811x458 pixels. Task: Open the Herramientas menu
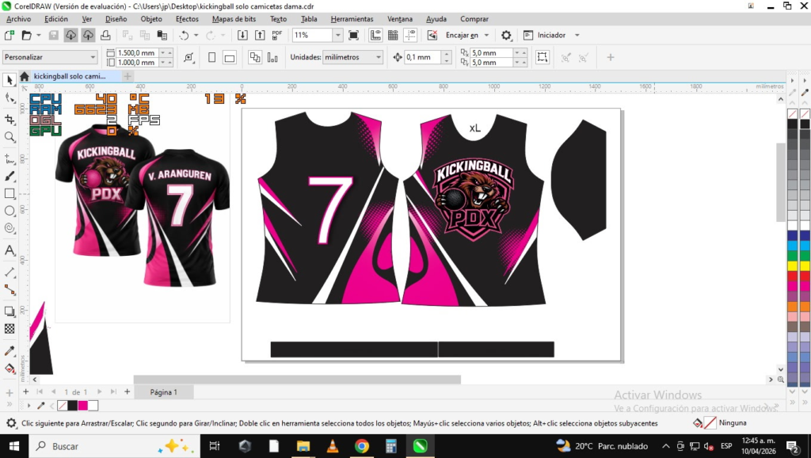[352, 19]
